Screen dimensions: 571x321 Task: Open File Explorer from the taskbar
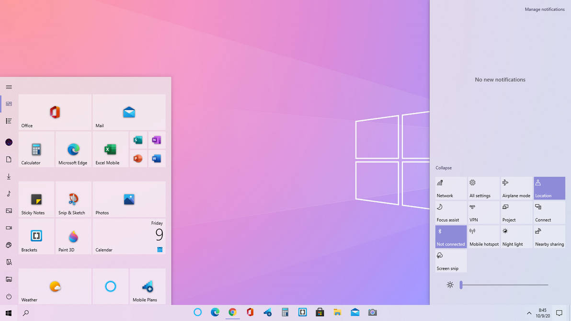pos(337,312)
